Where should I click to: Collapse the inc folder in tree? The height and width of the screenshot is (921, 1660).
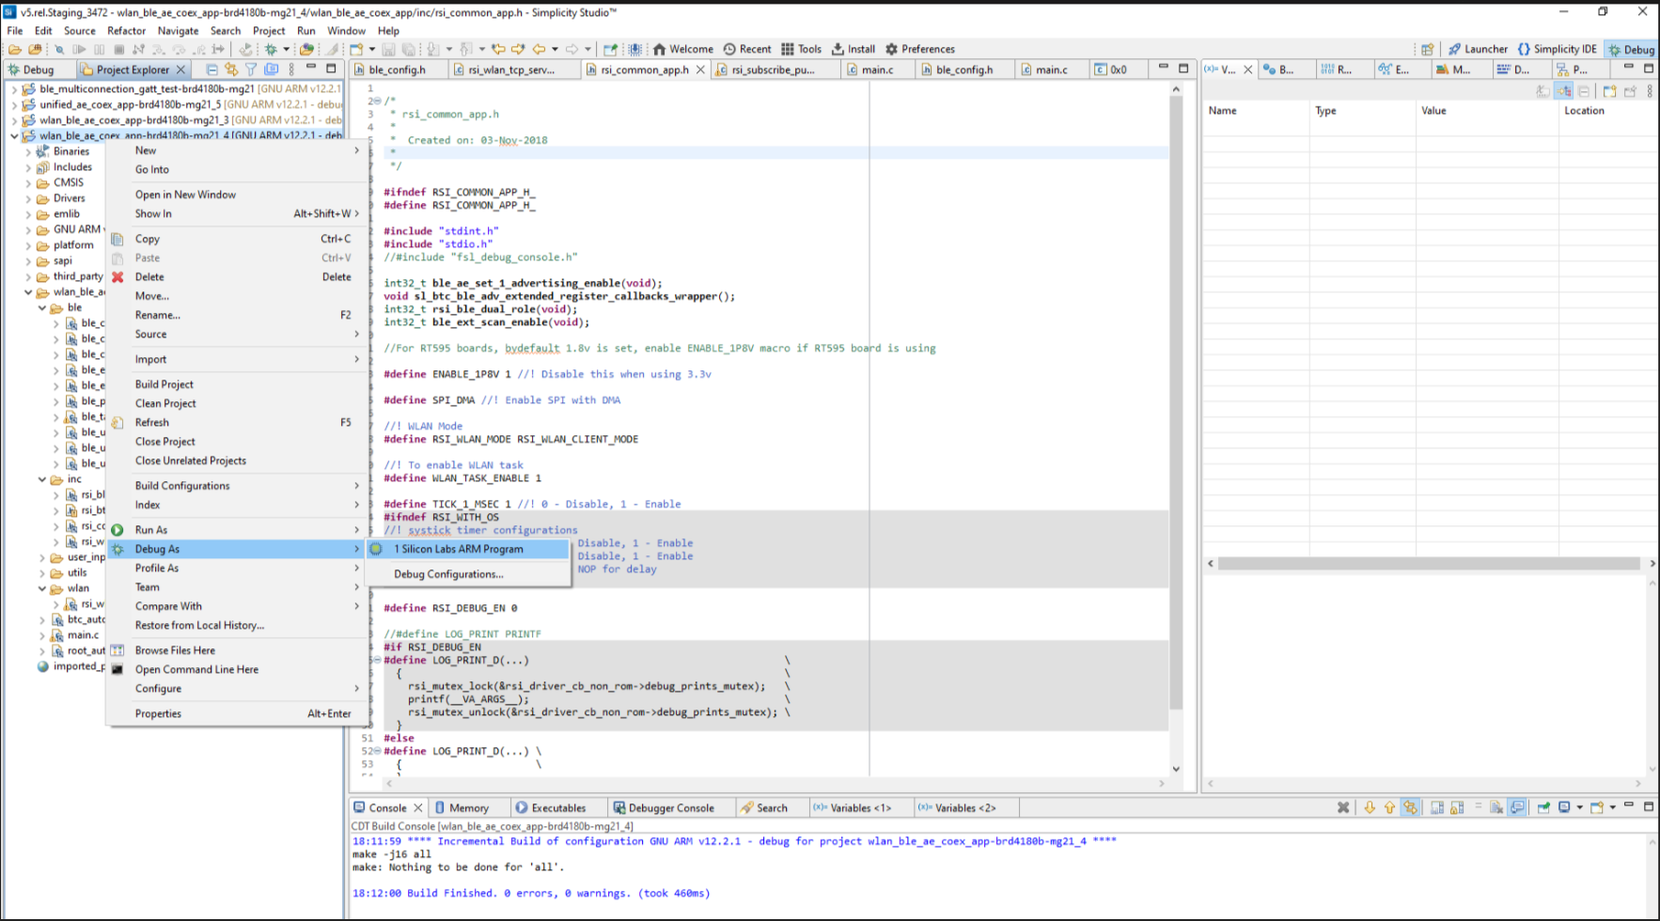(42, 479)
